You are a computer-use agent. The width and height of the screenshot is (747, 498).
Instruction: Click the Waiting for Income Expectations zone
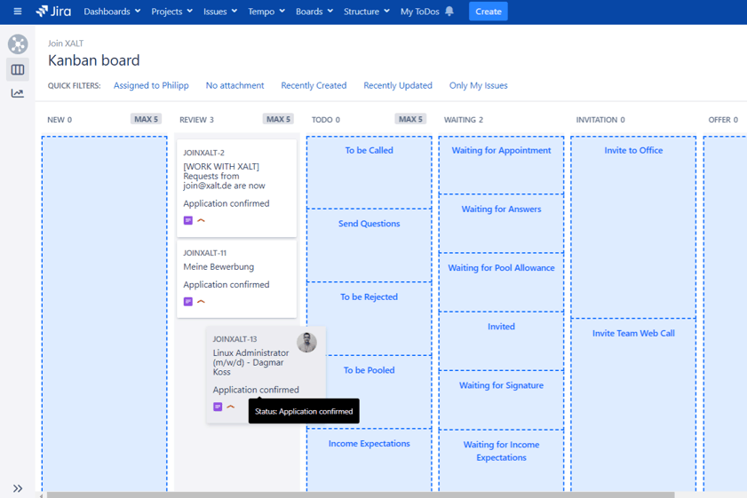click(501, 461)
